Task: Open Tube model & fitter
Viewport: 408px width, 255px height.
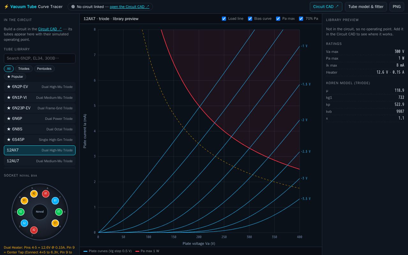Action: point(366,7)
